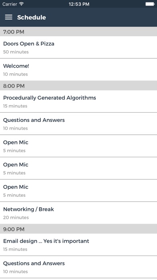Open Procedurally Generated Algorithms talk
Viewport: 157px width, 280px height.
(78, 101)
